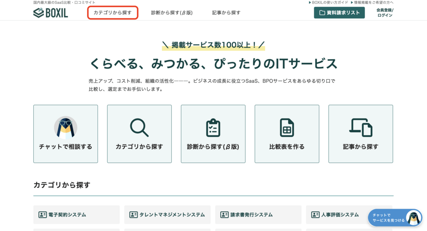Click the ID card icon beside 請求書発行システム
The height and width of the screenshot is (231, 427).
click(225, 215)
